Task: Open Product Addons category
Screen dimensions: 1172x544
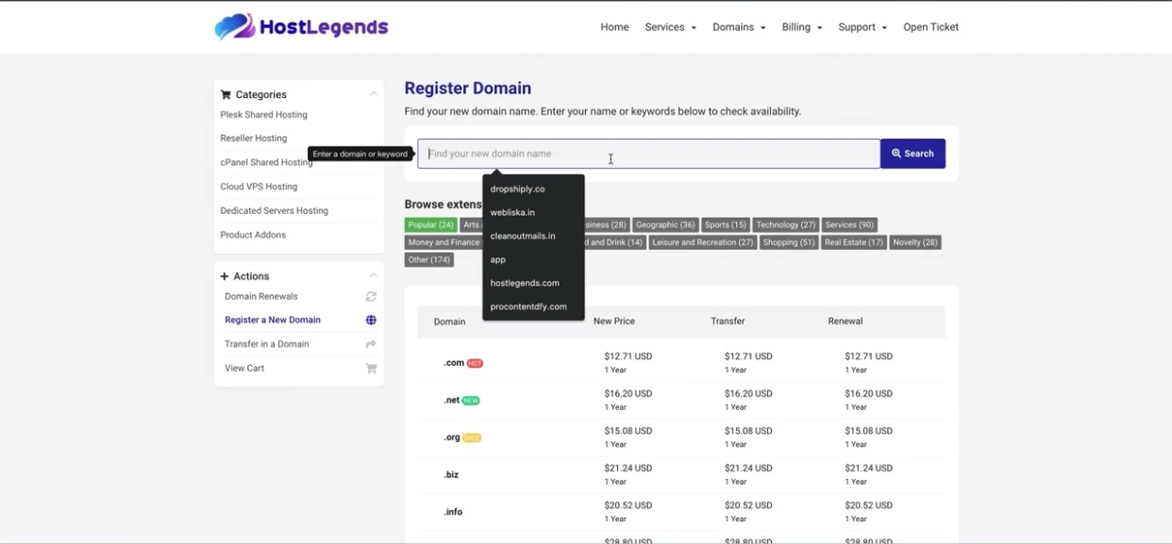Action: point(253,235)
